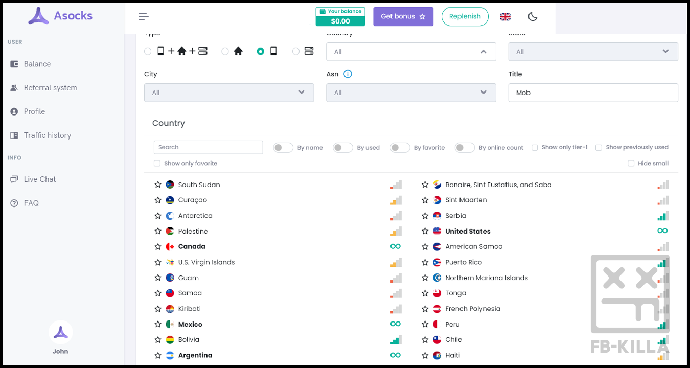This screenshot has height=368, width=690.
Task: Open the City dropdown
Action: click(x=229, y=93)
